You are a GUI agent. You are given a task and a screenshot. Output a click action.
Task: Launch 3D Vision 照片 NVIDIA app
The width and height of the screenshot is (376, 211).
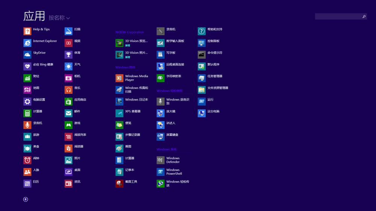(120, 54)
